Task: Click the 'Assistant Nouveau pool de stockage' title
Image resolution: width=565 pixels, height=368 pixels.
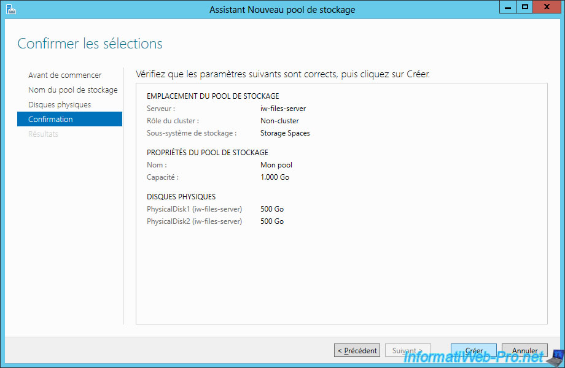Action: click(x=282, y=10)
